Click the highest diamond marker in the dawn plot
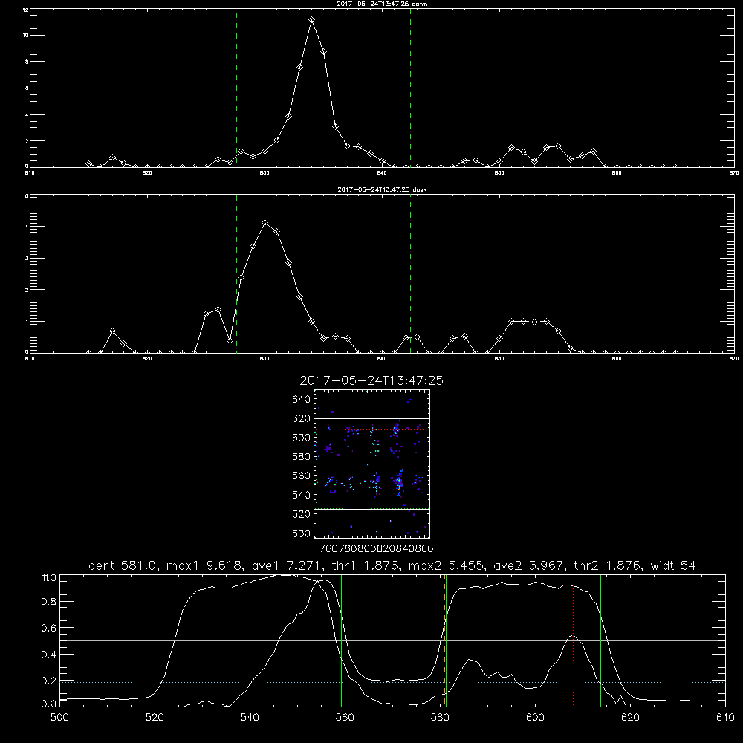This screenshot has width=743, height=743. pos(312,20)
